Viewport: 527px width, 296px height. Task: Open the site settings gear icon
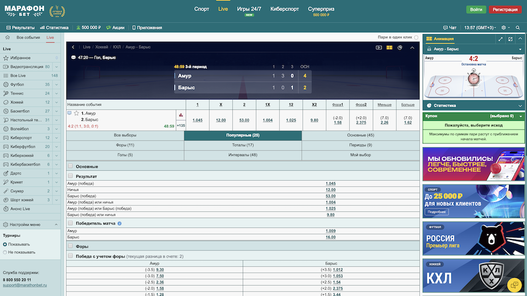coord(503,27)
